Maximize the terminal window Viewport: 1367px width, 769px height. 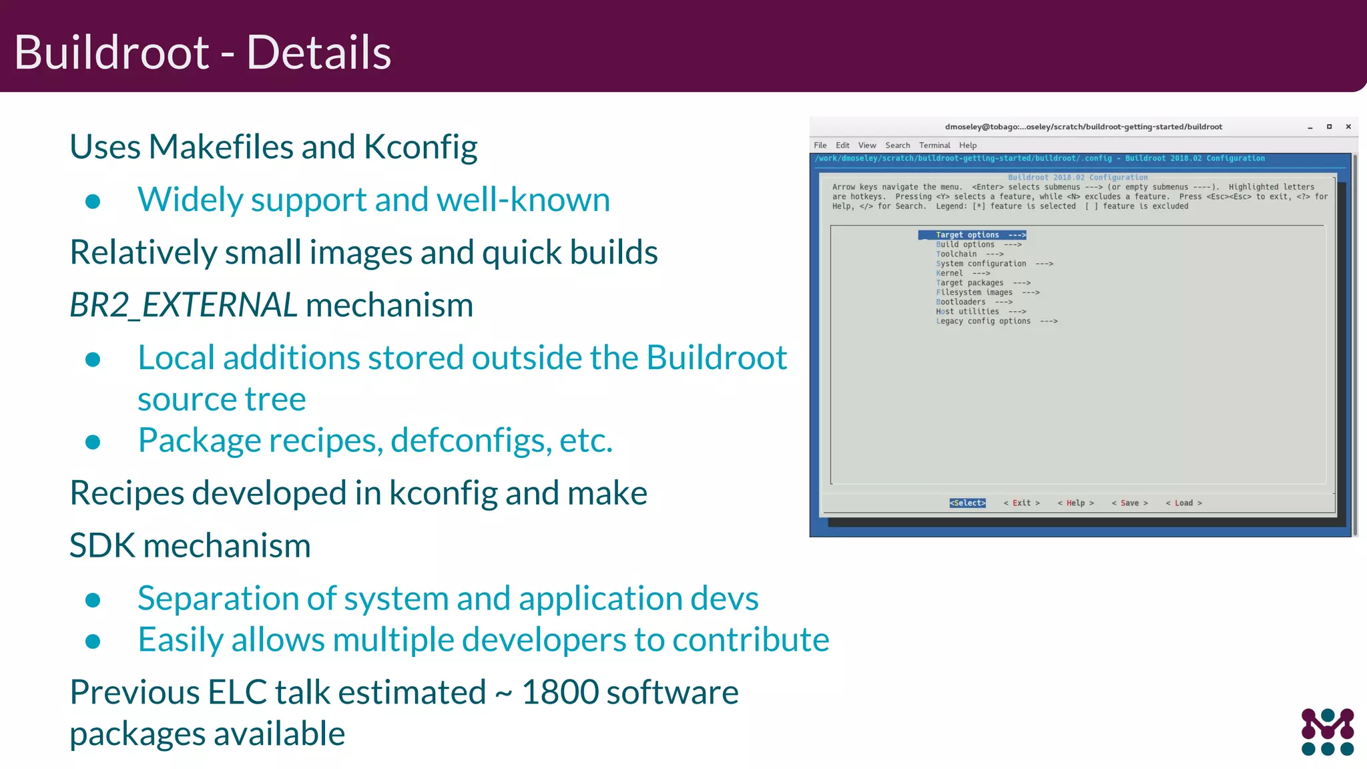[1329, 127]
